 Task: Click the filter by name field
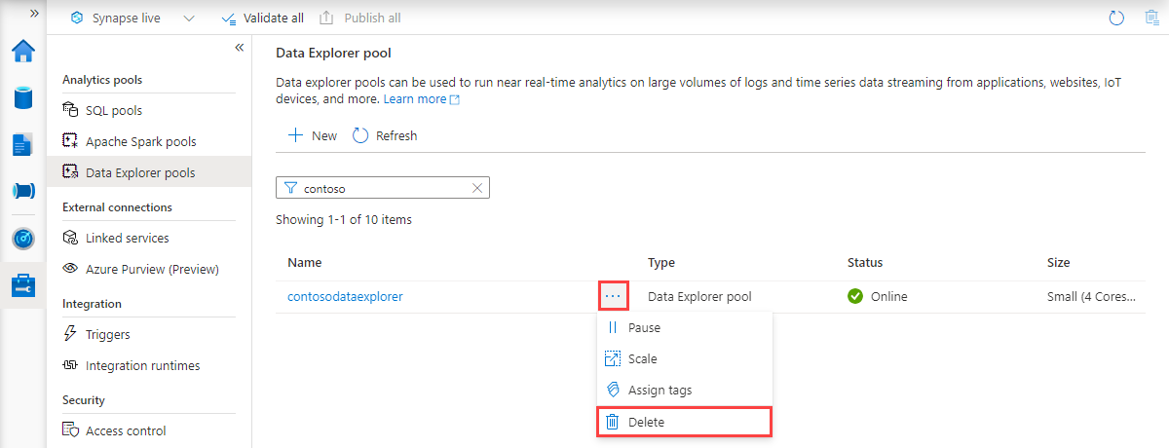[x=385, y=188]
